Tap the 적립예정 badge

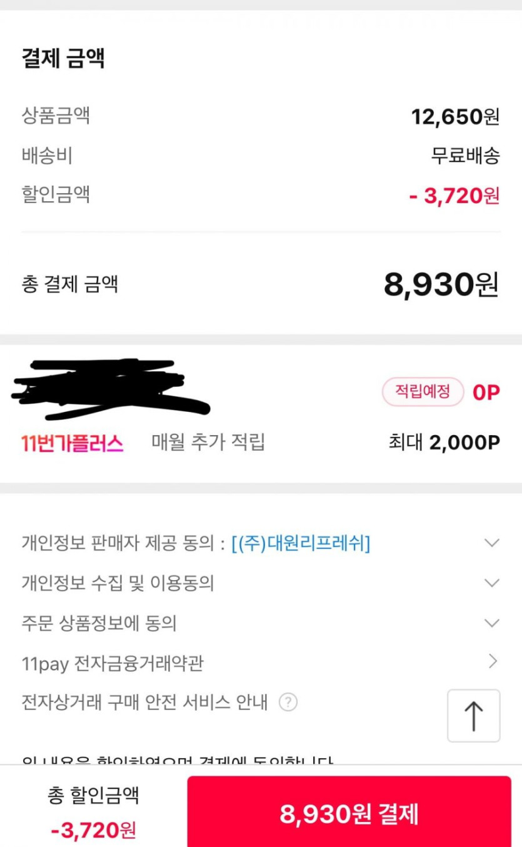(x=423, y=392)
